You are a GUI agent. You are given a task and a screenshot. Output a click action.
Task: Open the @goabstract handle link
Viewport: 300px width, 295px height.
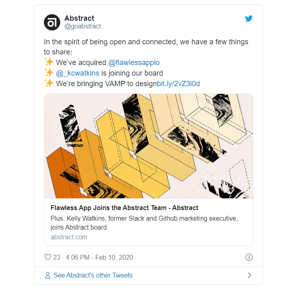(x=83, y=26)
